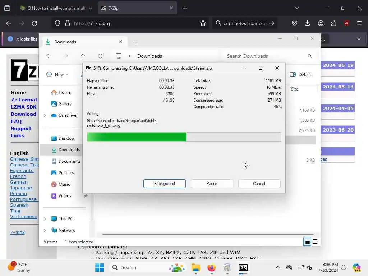
Task: Pause the 7-Zip compression
Action: (212, 184)
